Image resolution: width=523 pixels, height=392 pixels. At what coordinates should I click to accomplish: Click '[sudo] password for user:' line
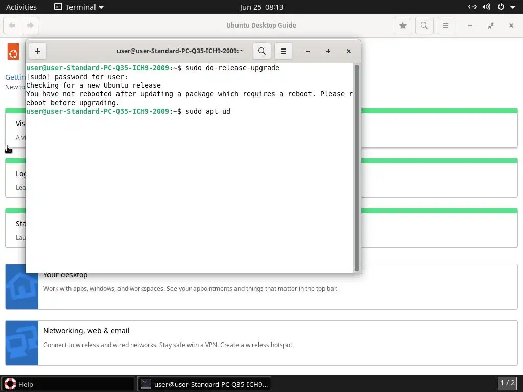point(77,77)
